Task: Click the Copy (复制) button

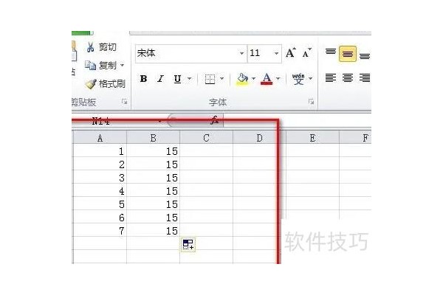Action: point(100,66)
